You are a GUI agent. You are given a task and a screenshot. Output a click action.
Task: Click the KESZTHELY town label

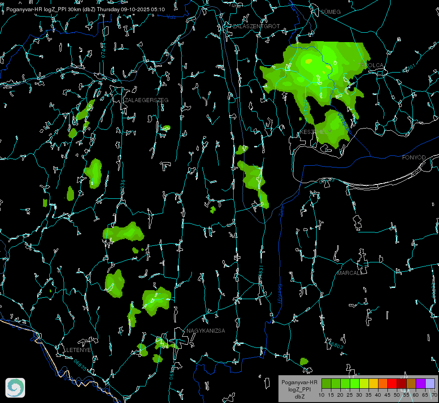click(x=316, y=132)
